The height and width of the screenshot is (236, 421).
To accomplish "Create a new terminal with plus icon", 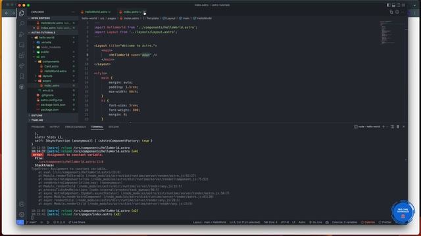I will pos(384,127).
